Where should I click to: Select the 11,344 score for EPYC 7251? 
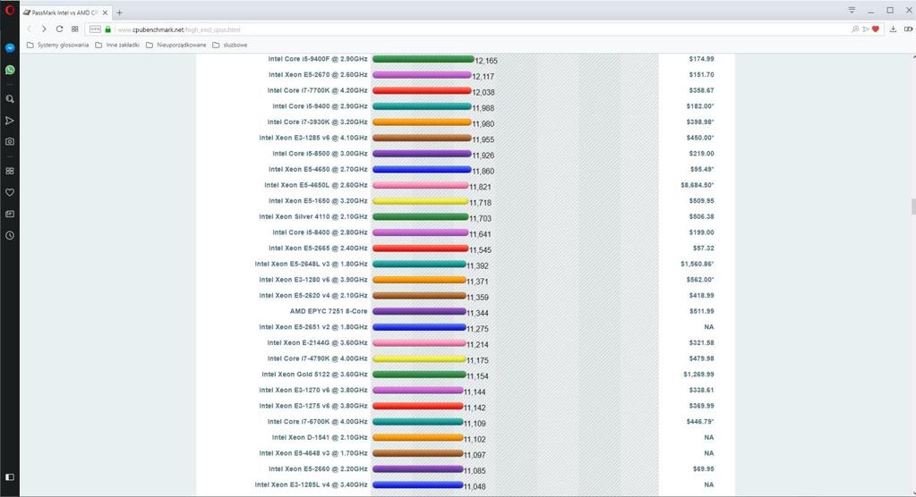click(x=477, y=313)
